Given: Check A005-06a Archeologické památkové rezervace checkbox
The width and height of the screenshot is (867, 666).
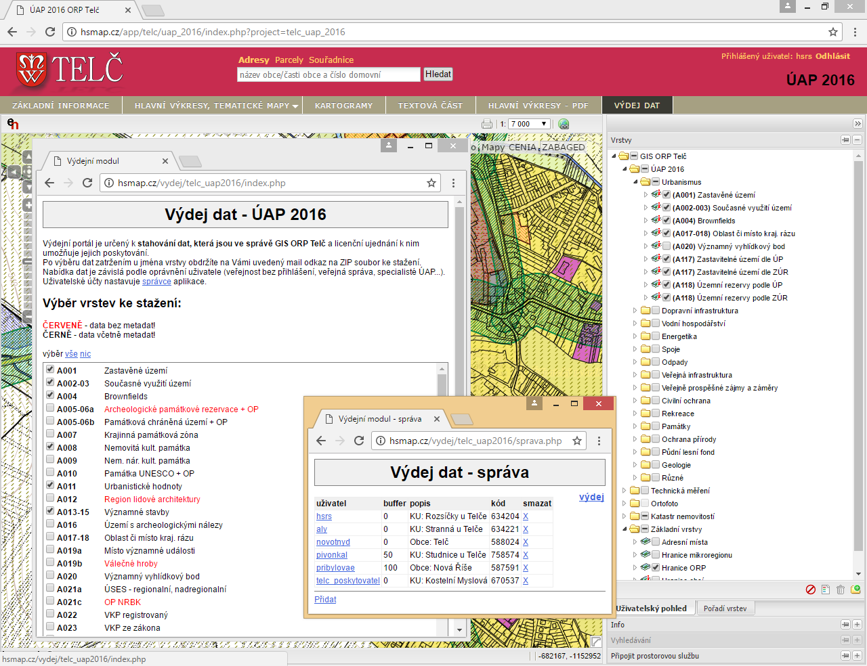Looking at the screenshot, I should click(50, 408).
